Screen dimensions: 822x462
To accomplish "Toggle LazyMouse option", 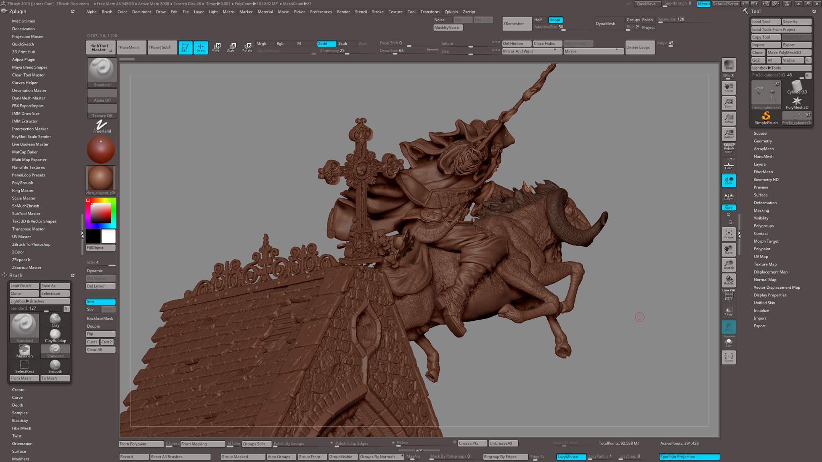I will [x=572, y=456].
